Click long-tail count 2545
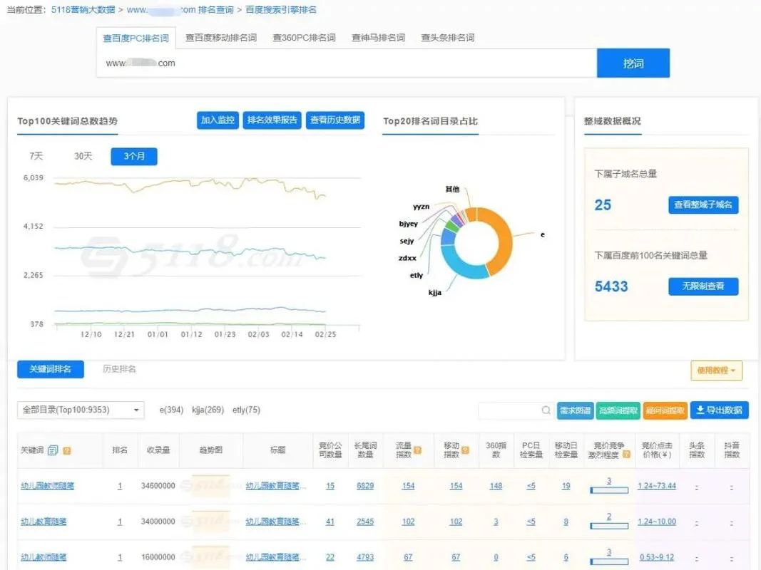The height and width of the screenshot is (570, 761). point(365,522)
